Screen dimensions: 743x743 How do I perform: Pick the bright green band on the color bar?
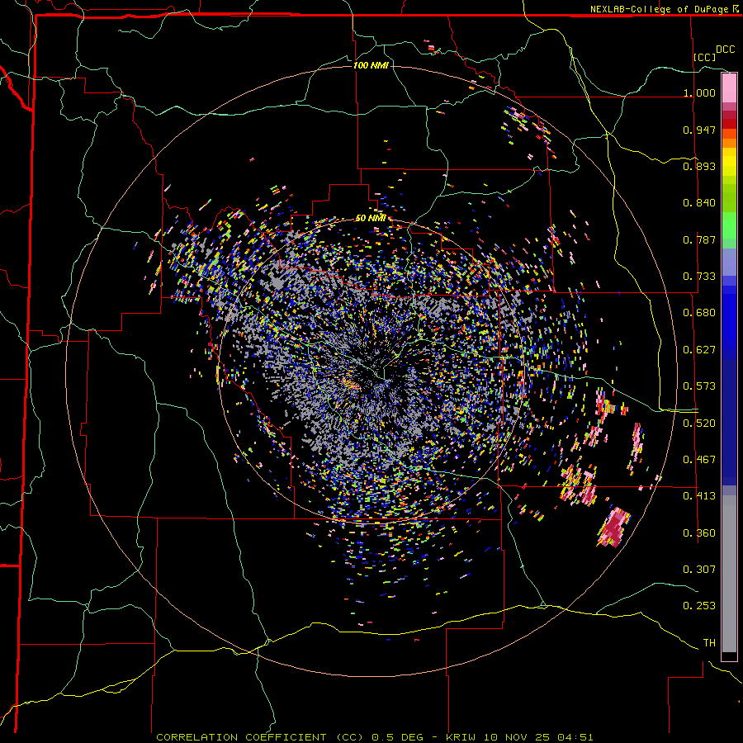[729, 225]
